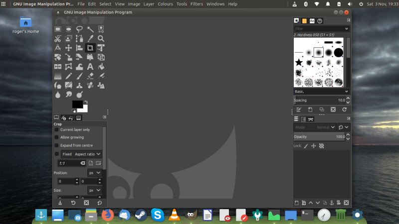Enable Current layer only checkbox

click(56, 129)
